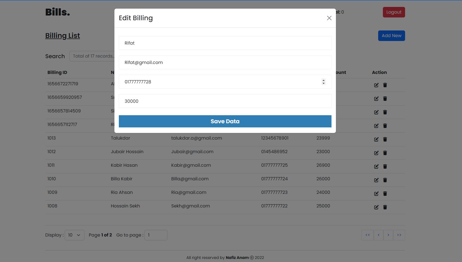
Task: Delete the Ria Ahsan billing entry
Action: [385, 194]
